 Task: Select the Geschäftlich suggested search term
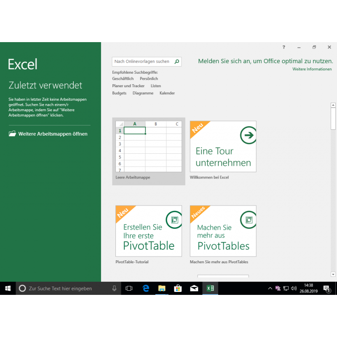123,79
